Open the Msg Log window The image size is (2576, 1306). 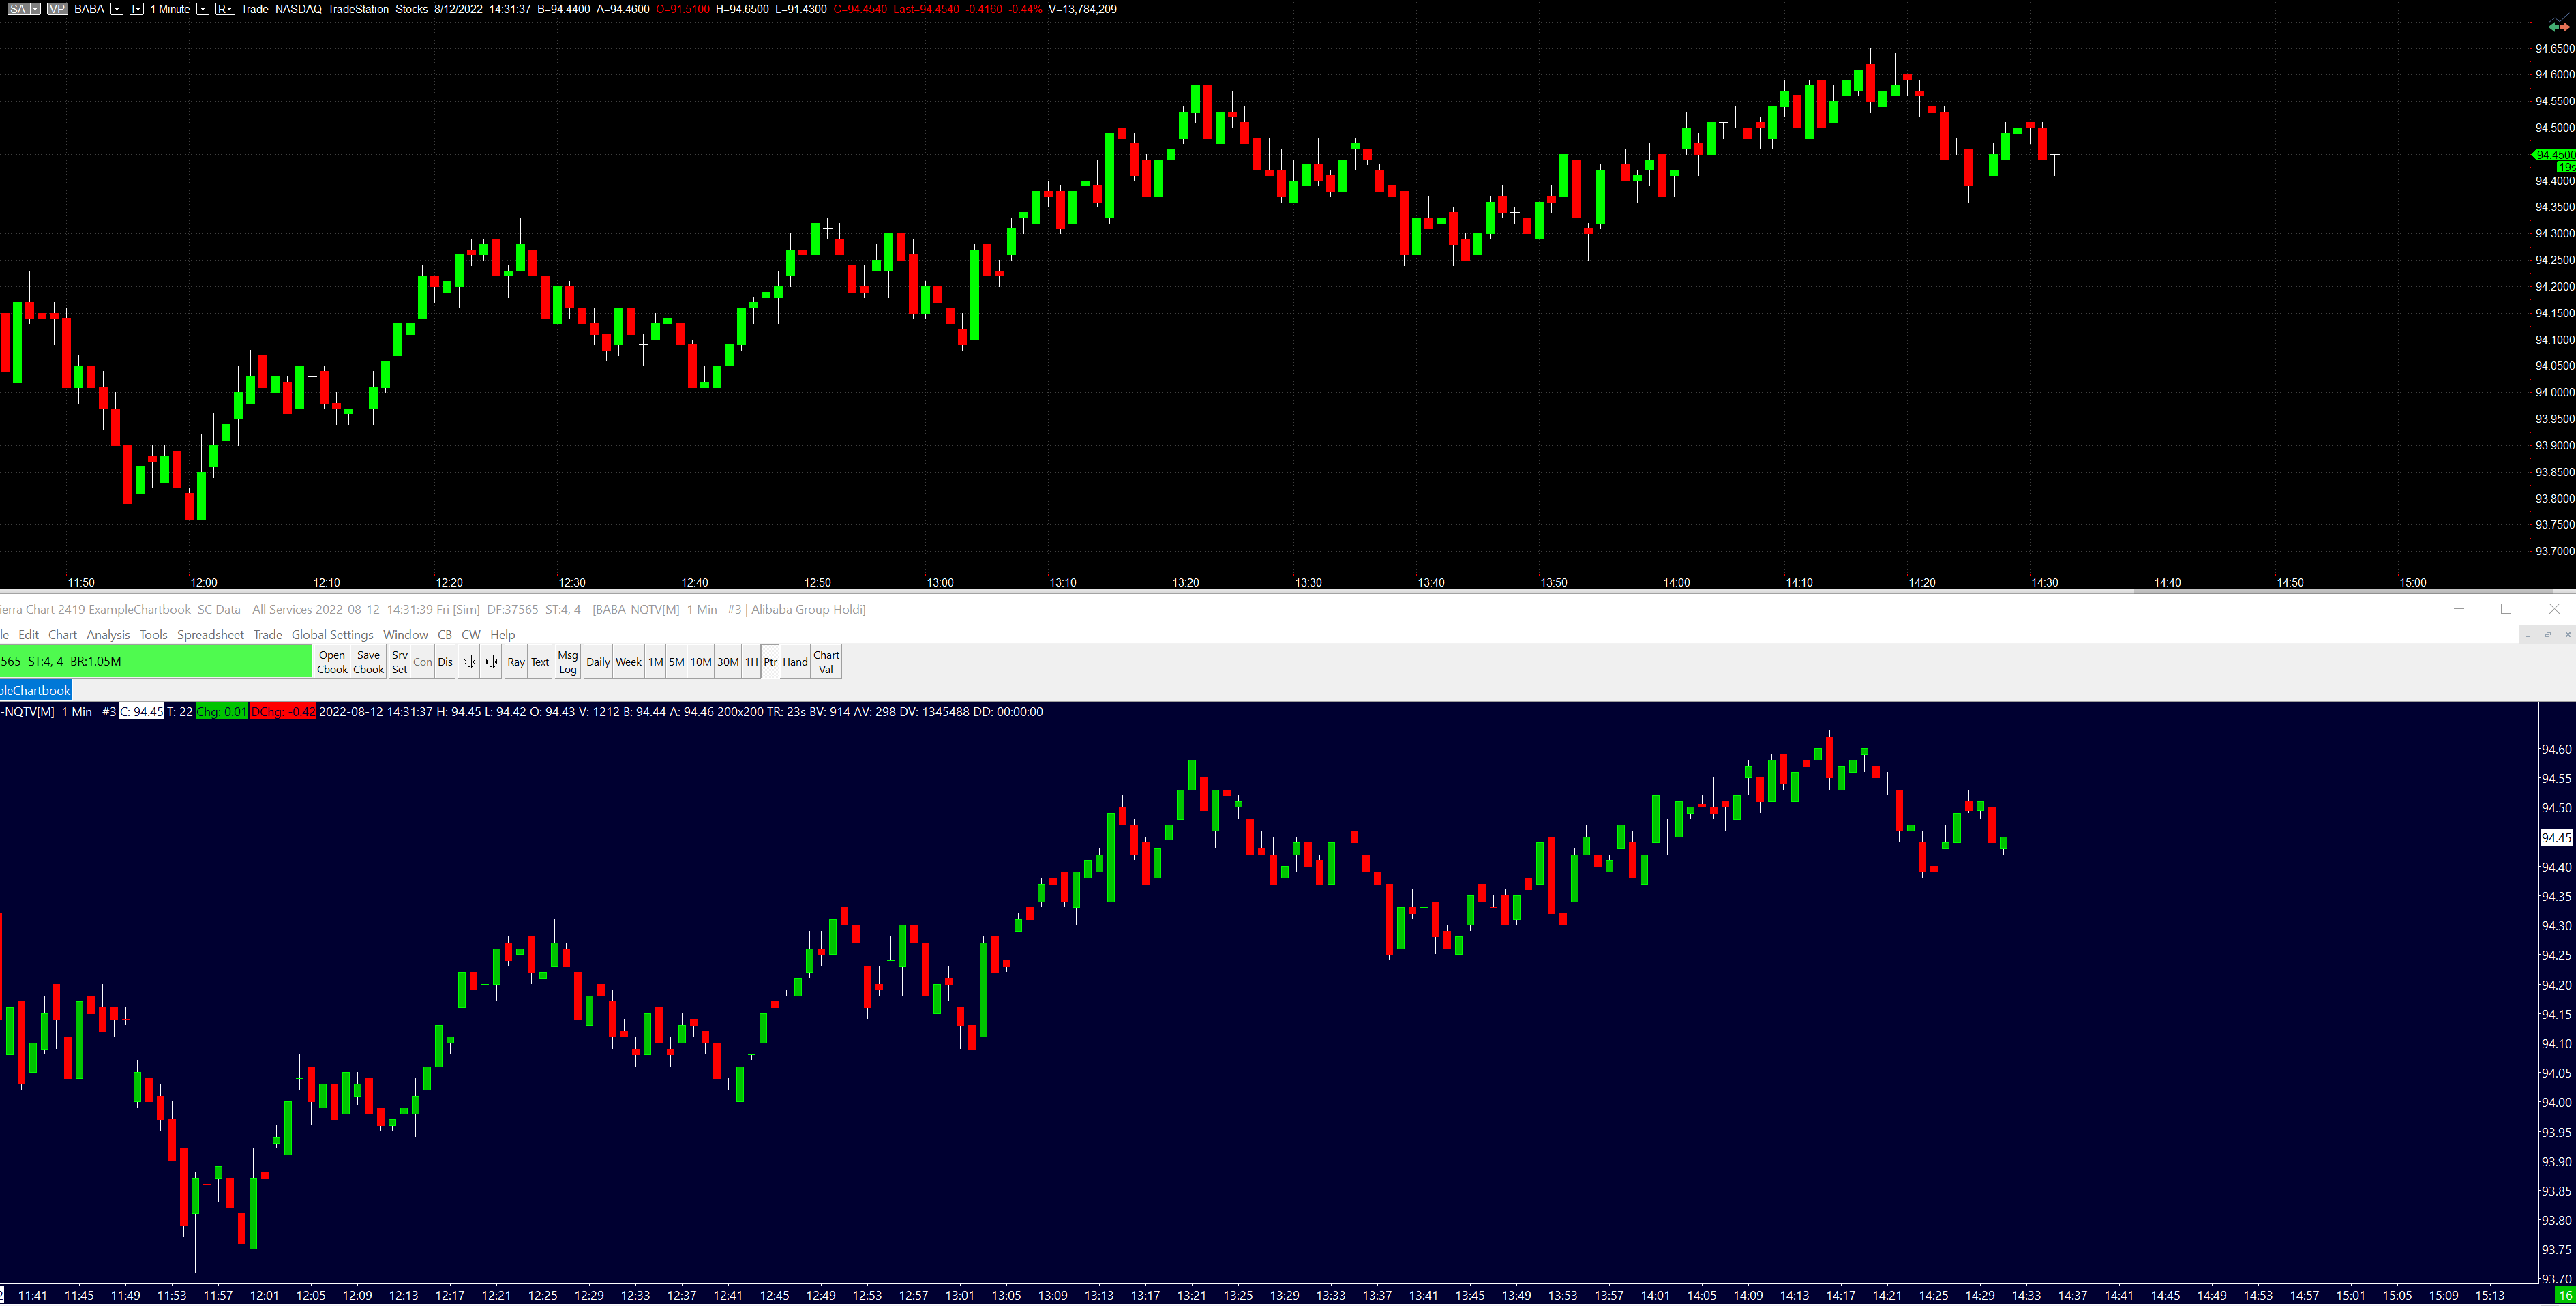pos(568,662)
